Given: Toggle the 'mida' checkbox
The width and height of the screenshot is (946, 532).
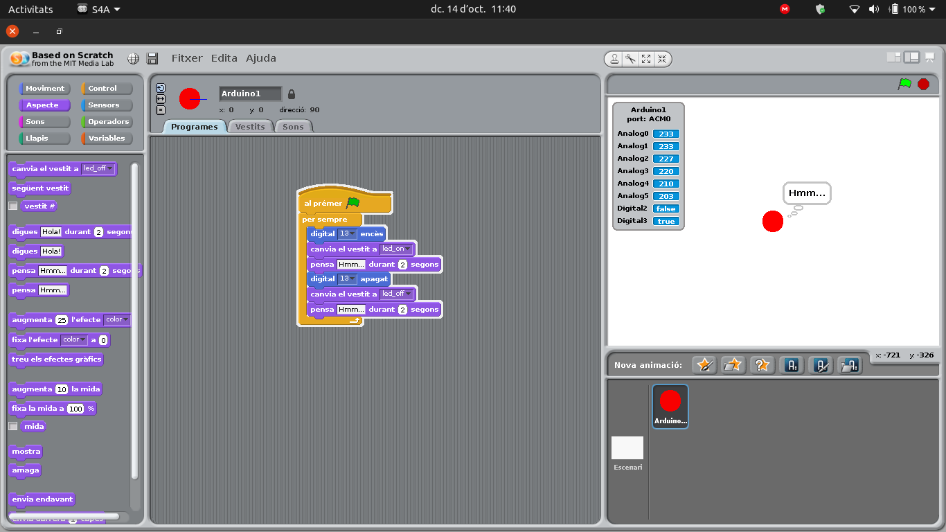Looking at the screenshot, I should 12,426.
